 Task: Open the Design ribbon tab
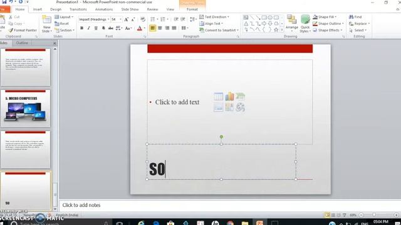[x=56, y=9]
